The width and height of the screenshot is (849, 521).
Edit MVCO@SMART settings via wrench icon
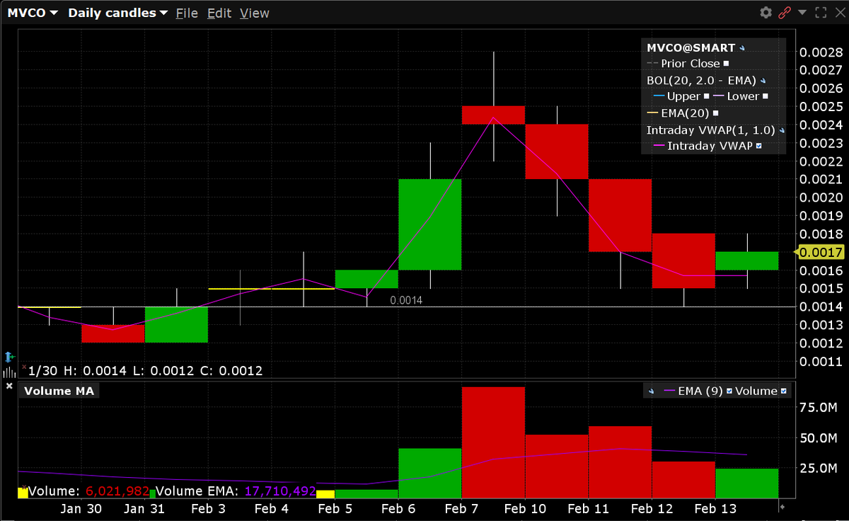742,48
